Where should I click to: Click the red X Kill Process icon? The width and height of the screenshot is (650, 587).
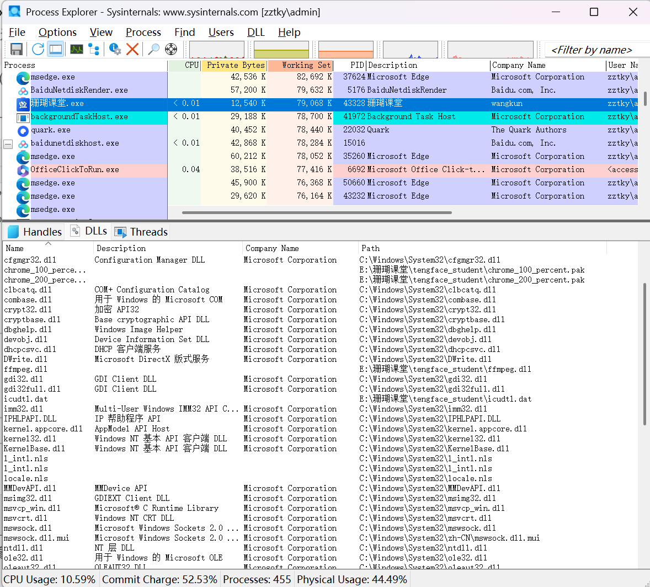pos(132,49)
